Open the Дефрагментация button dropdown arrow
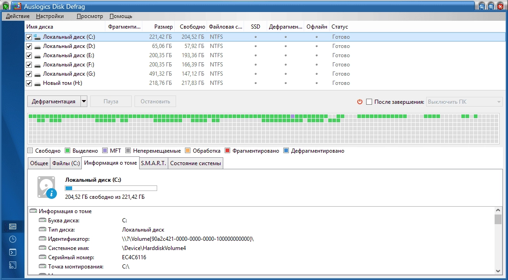Screen dimensions: 508x280 pyautogui.click(x=84, y=101)
